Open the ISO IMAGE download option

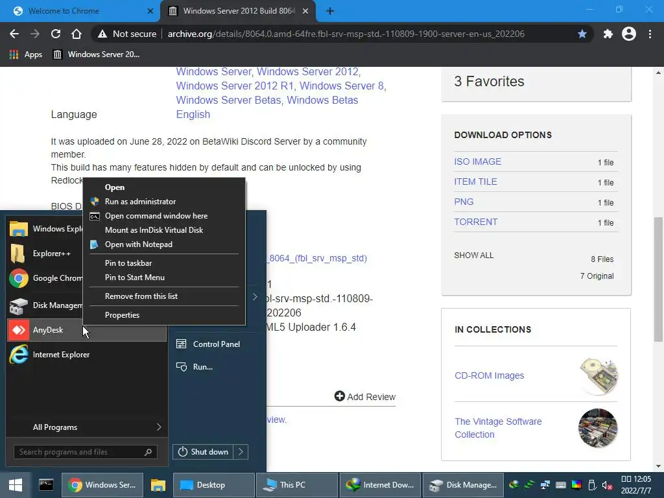pos(477,161)
